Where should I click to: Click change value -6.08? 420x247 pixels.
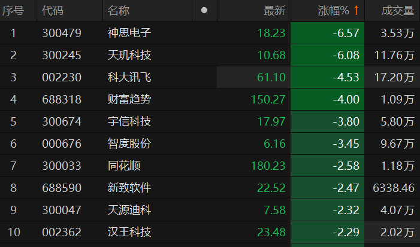tap(346, 56)
